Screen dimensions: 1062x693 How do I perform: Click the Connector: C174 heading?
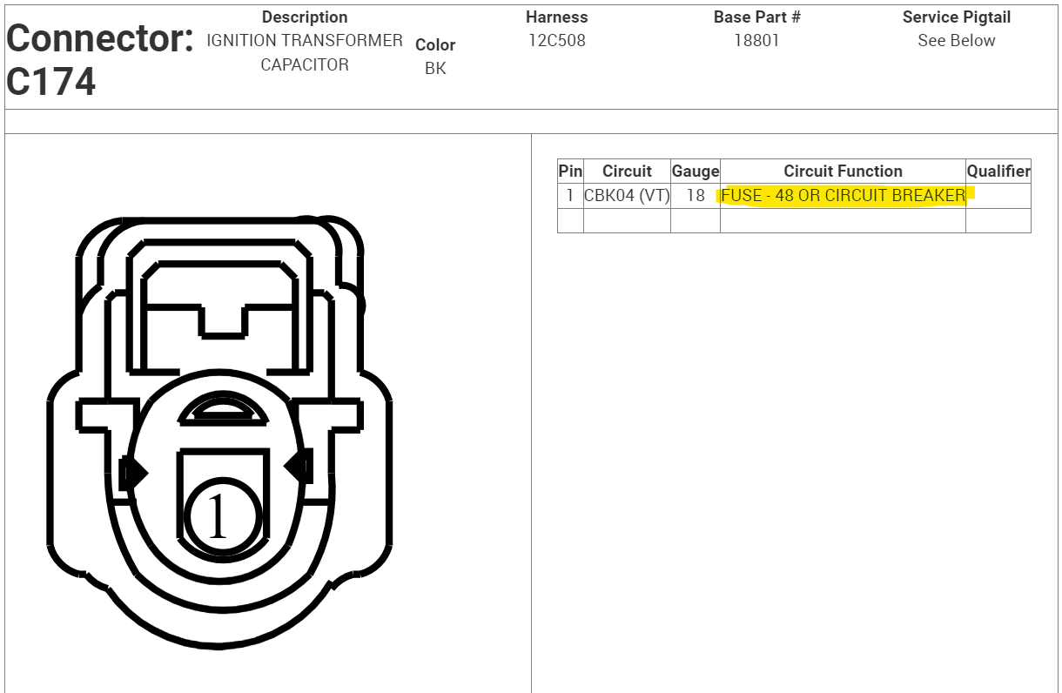pyautogui.click(x=100, y=60)
